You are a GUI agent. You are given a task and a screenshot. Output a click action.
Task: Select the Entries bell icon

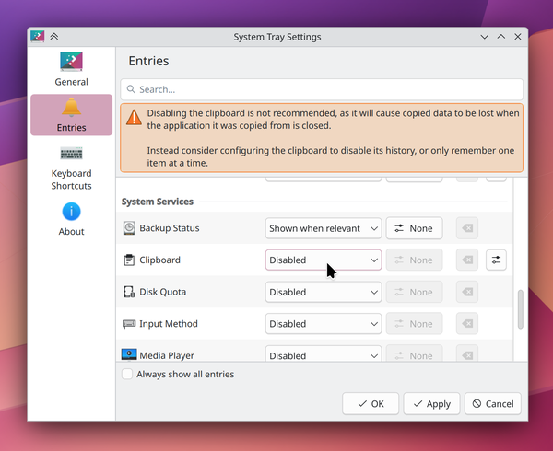(71, 109)
